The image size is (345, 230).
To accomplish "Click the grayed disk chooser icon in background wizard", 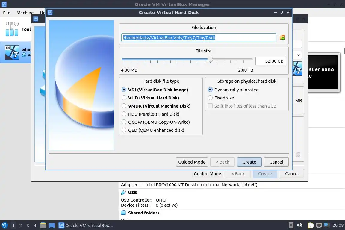I will click(x=298, y=155).
